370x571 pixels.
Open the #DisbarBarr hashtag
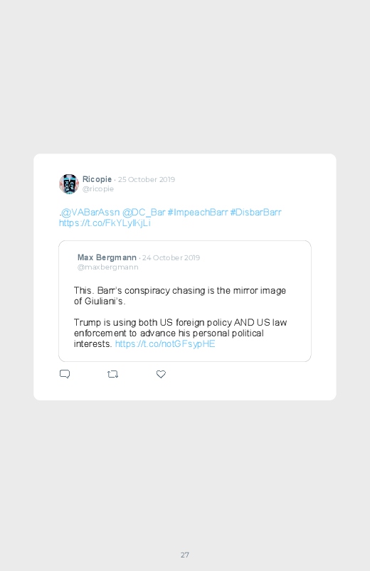tap(255, 213)
